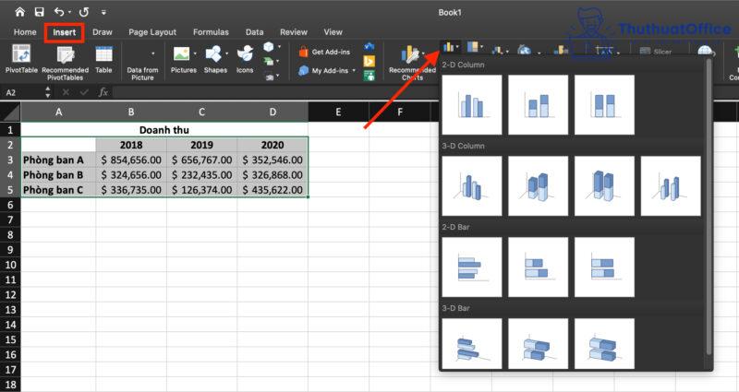Choose 100% Stacked Bar under 2-D Bar
Viewport: 739px width, 392px height.
pyautogui.click(x=604, y=267)
